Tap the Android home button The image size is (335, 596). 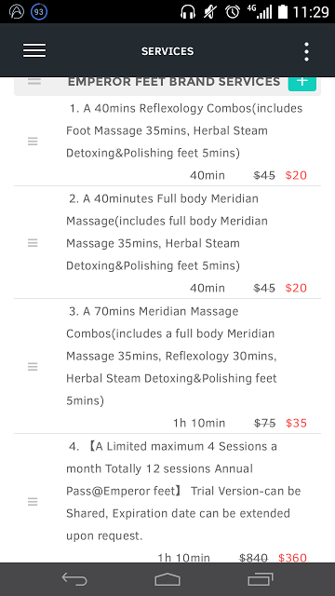click(x=167, y=579)
